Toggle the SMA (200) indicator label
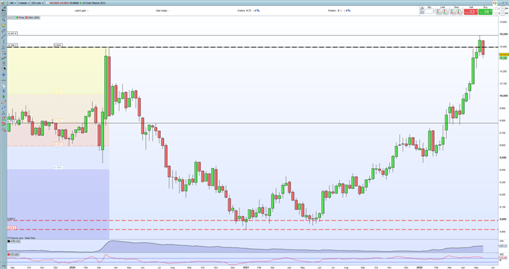The width and height of the screenshot is (509, 269). [x=34, y=17]
